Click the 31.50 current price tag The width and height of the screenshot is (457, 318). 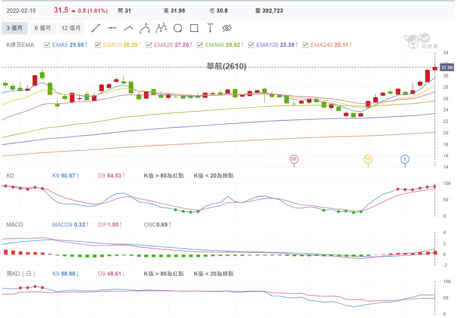[447, 68]
